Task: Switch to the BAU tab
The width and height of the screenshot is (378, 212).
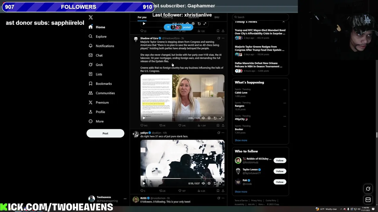Action: 217,17
